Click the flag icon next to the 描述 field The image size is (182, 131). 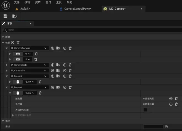(x=166, y=127)
